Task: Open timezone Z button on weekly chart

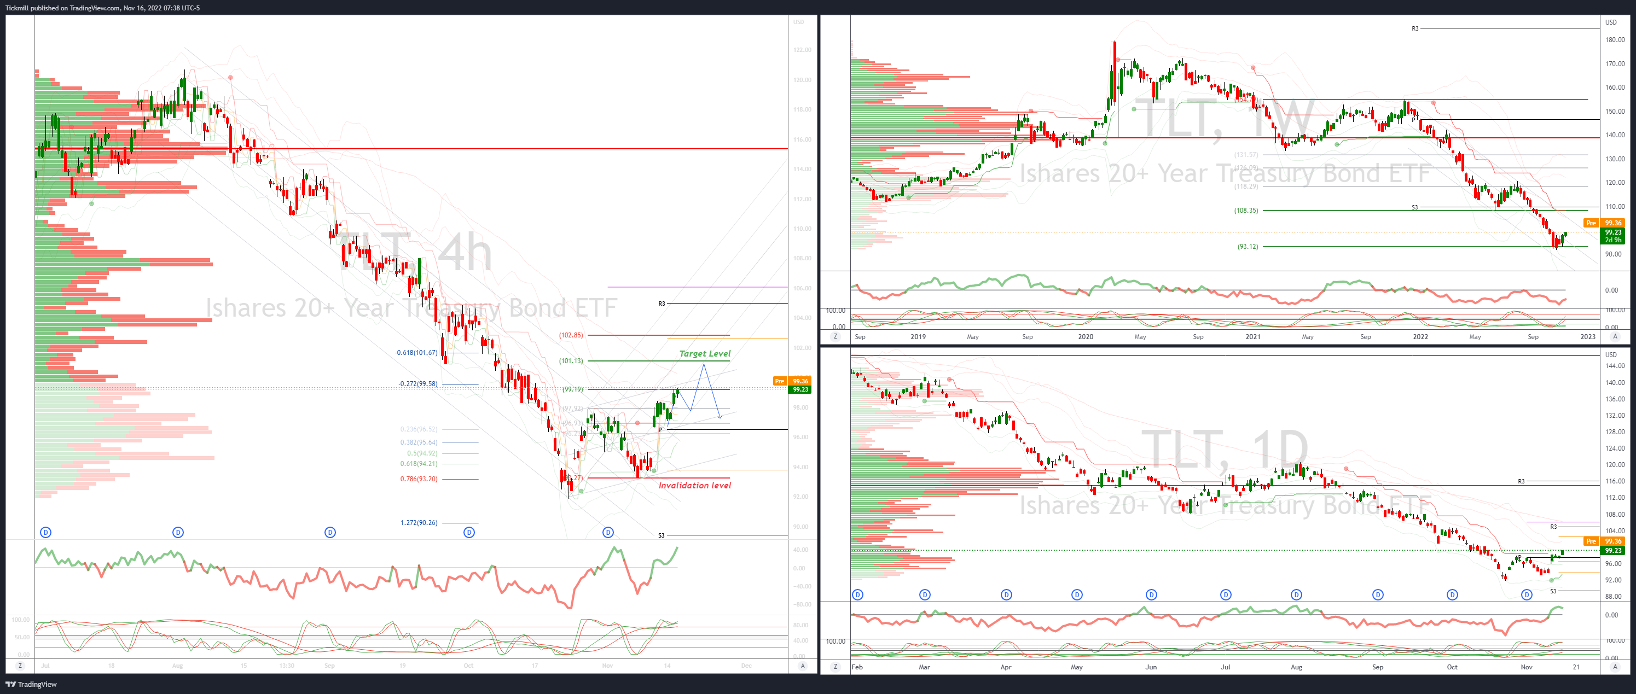Action: (x=835, y=336)
